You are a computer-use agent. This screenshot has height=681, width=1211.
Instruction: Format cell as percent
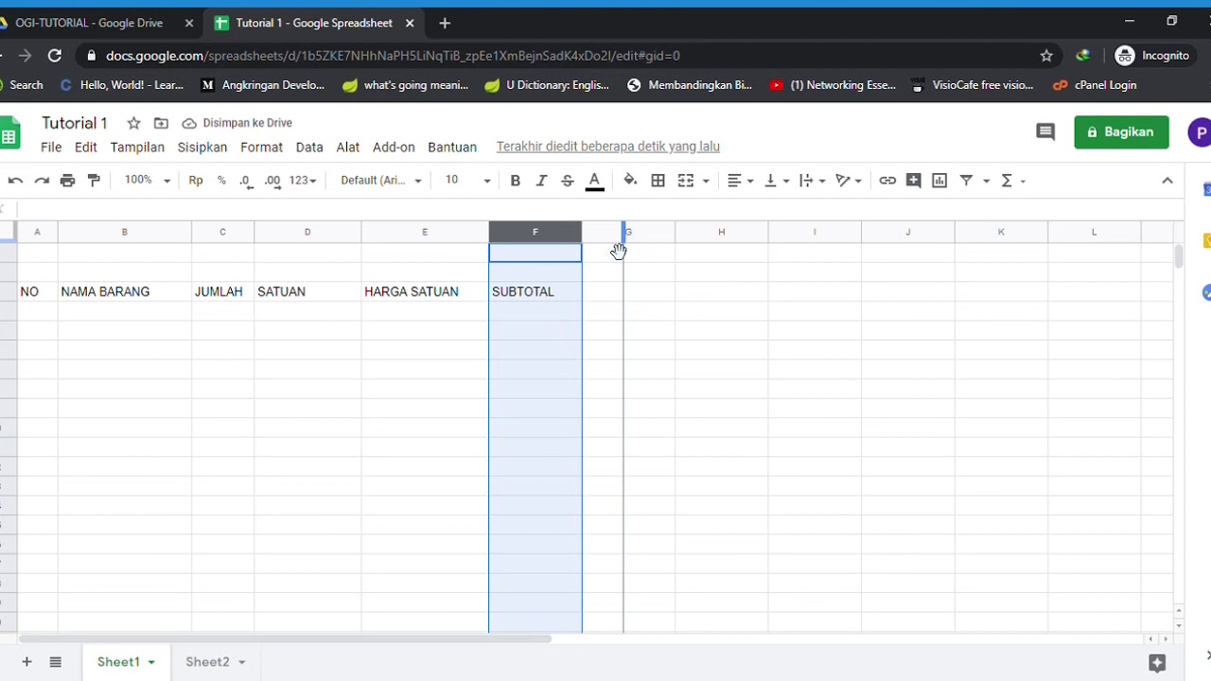click(x=221, y=181)
